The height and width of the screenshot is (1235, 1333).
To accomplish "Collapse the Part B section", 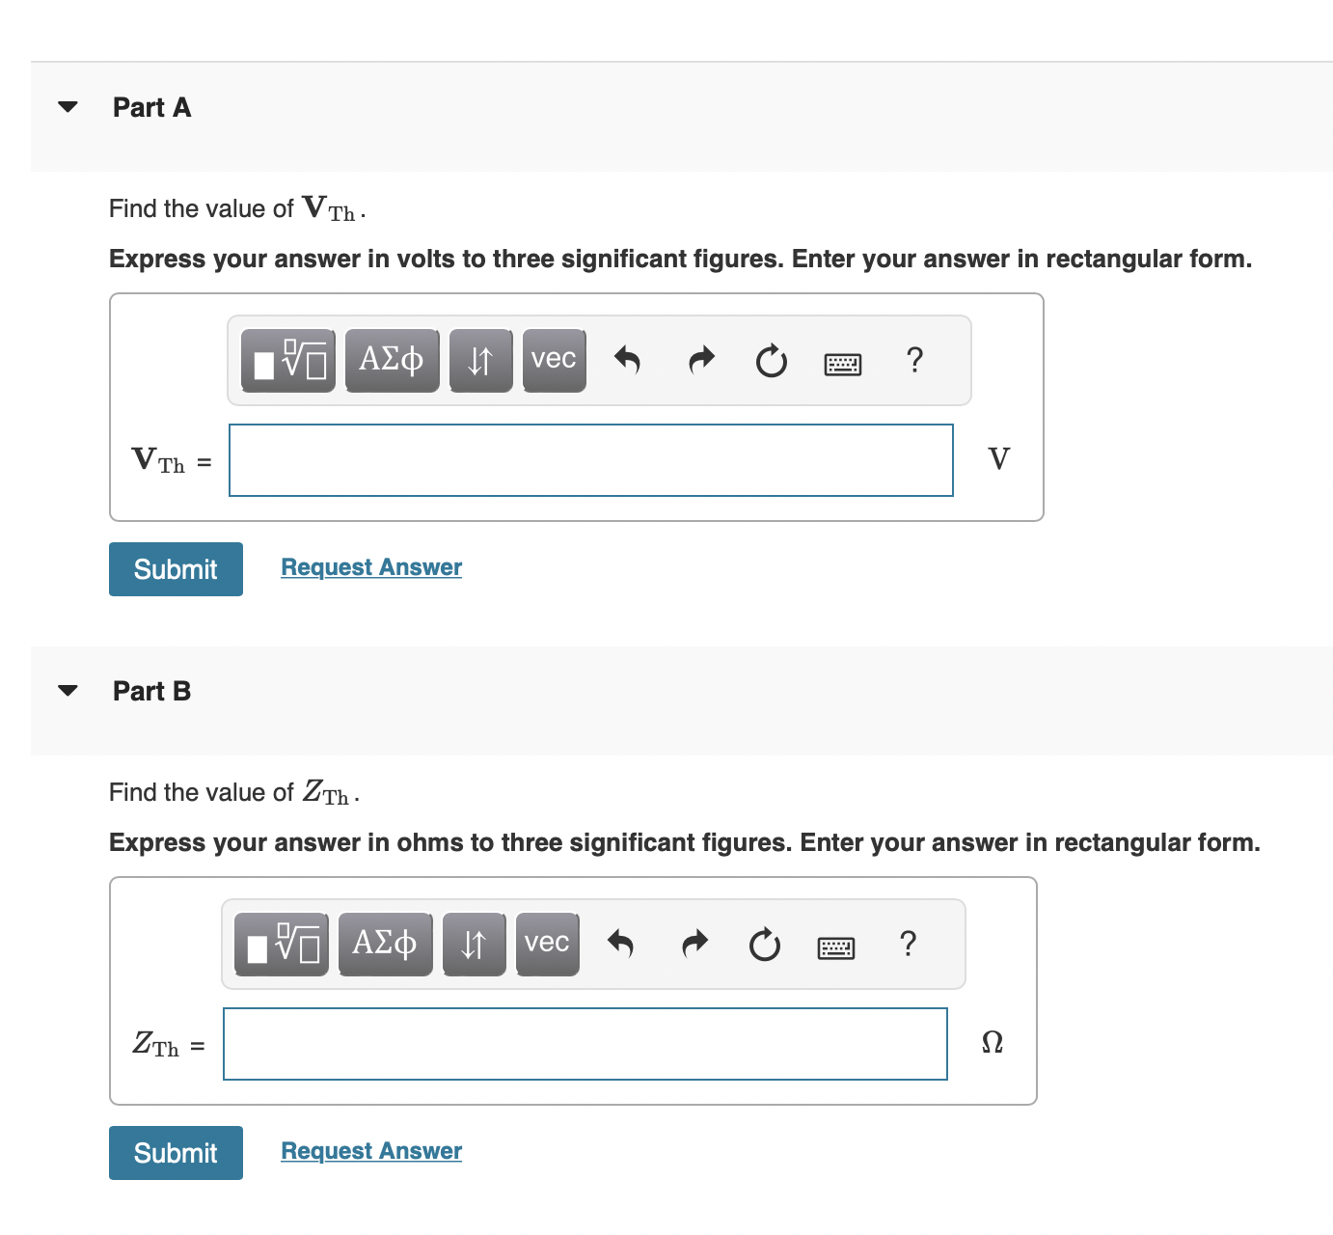I will pyautogui.click(x=67, y=690).
